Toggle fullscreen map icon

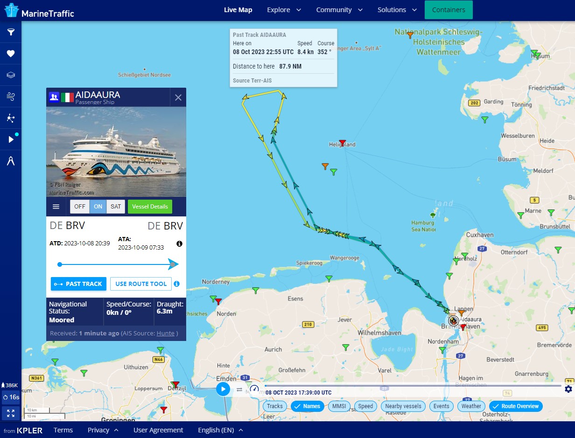pos(11,413)
